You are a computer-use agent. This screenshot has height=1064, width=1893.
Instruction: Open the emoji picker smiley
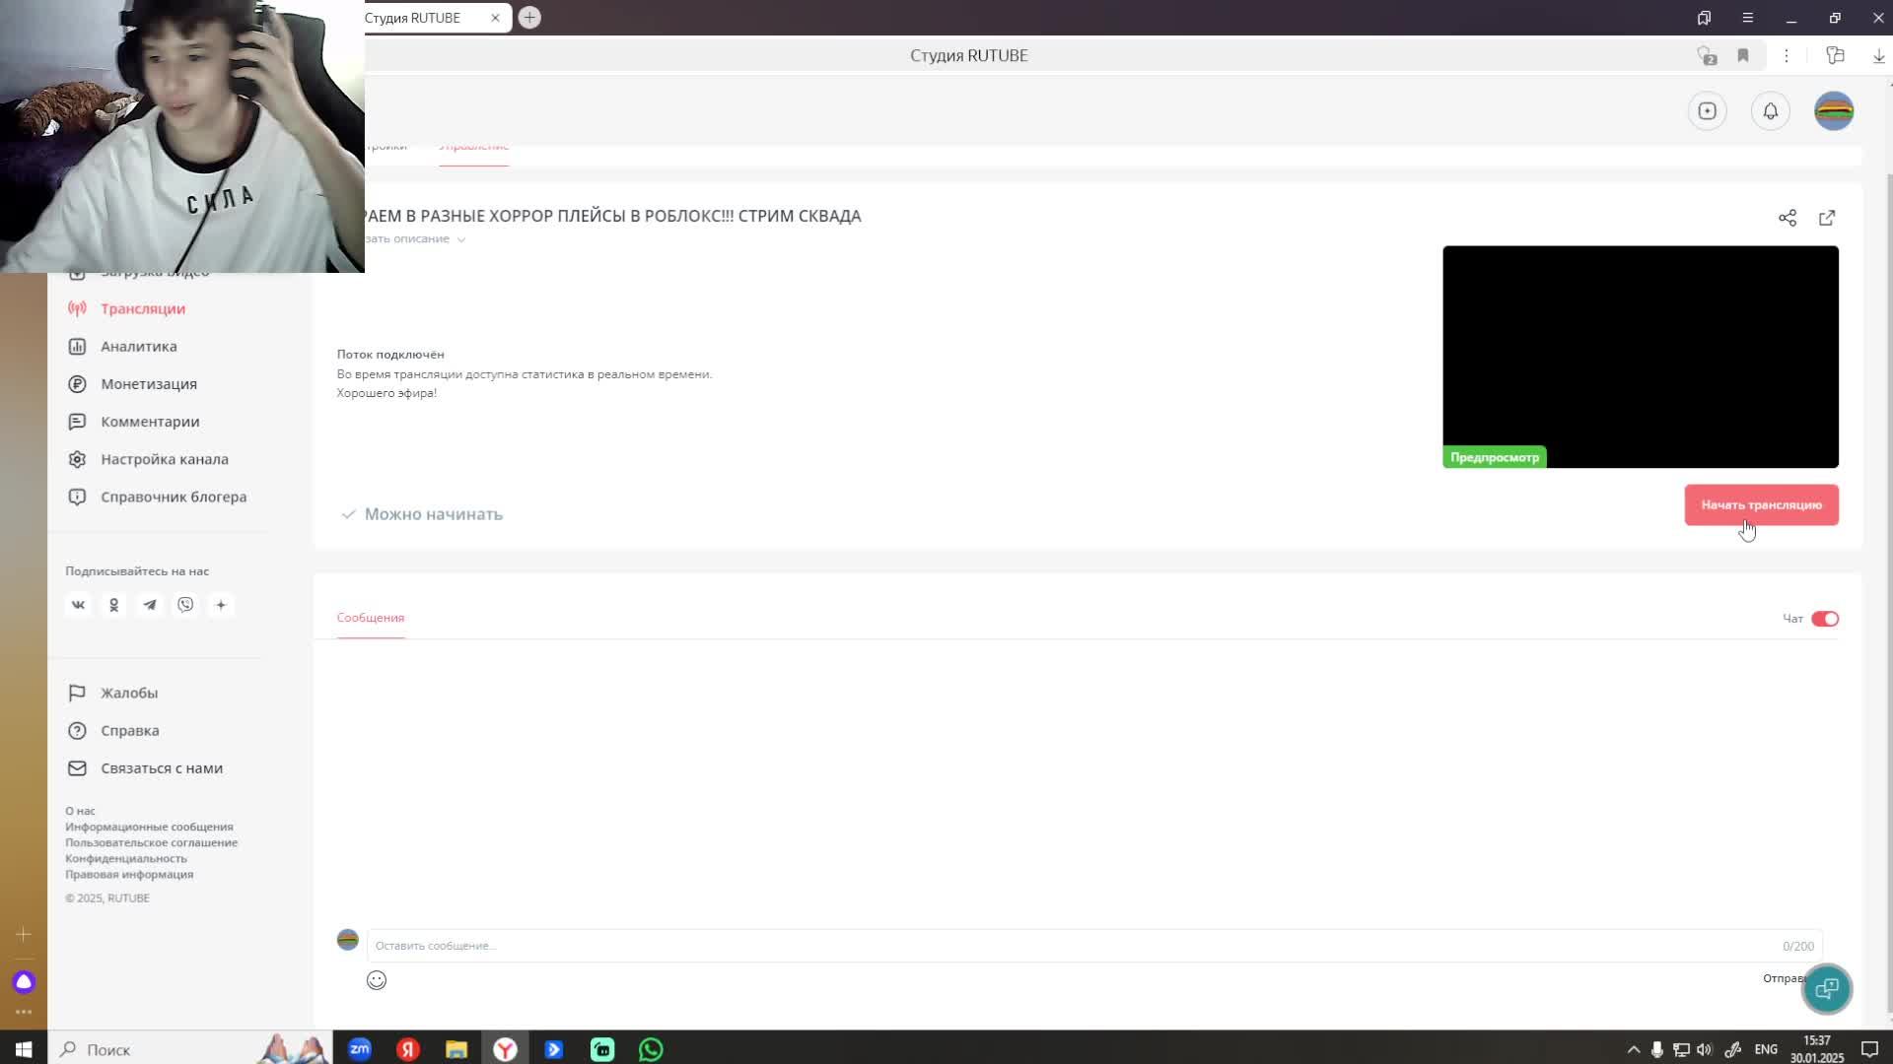(377, 980)
